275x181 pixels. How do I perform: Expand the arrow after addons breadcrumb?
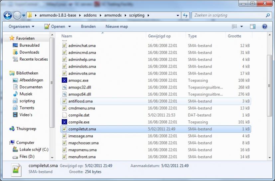[100, 15]
